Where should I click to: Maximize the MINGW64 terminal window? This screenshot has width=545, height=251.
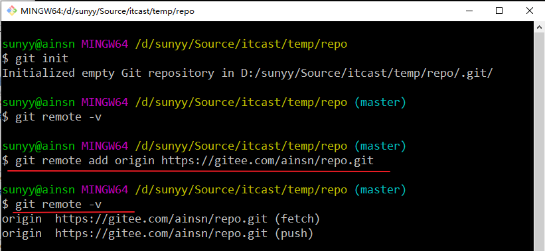pos(499,11)
